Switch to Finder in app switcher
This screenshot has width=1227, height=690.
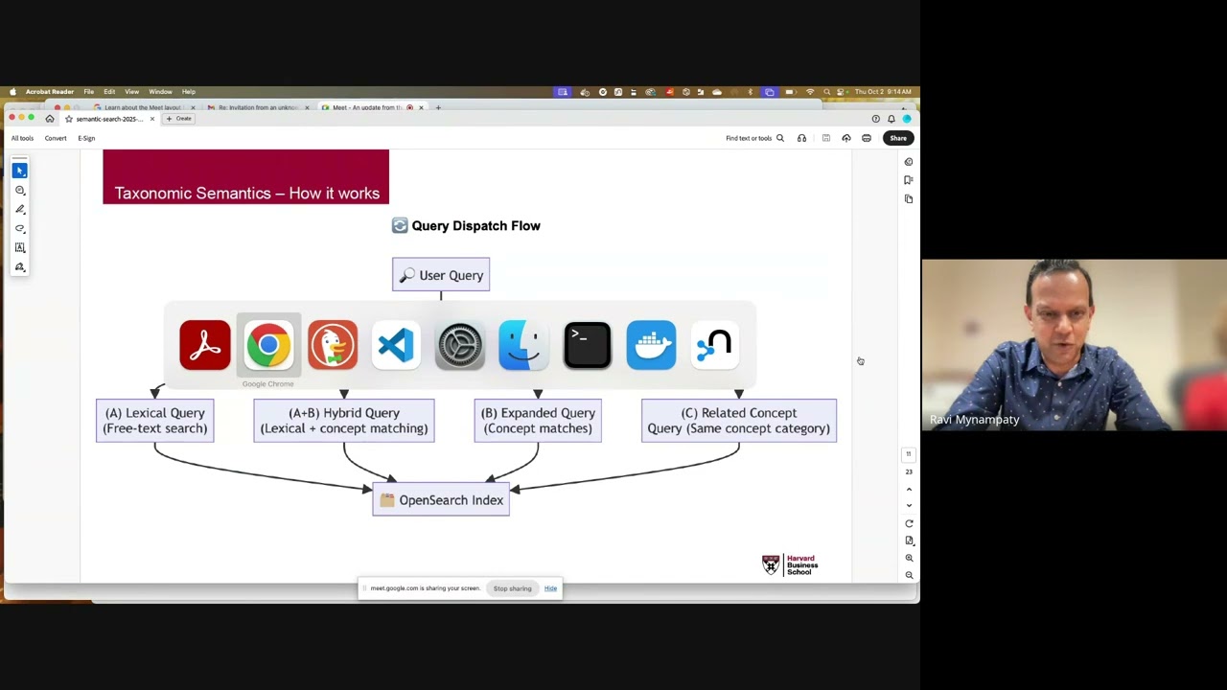(x=523, y=345)
